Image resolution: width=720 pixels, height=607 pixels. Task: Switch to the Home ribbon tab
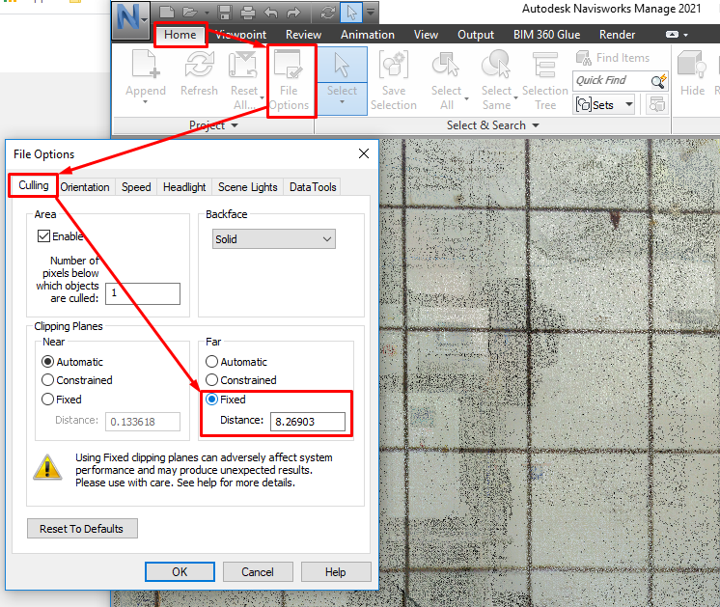coord(180,35)
